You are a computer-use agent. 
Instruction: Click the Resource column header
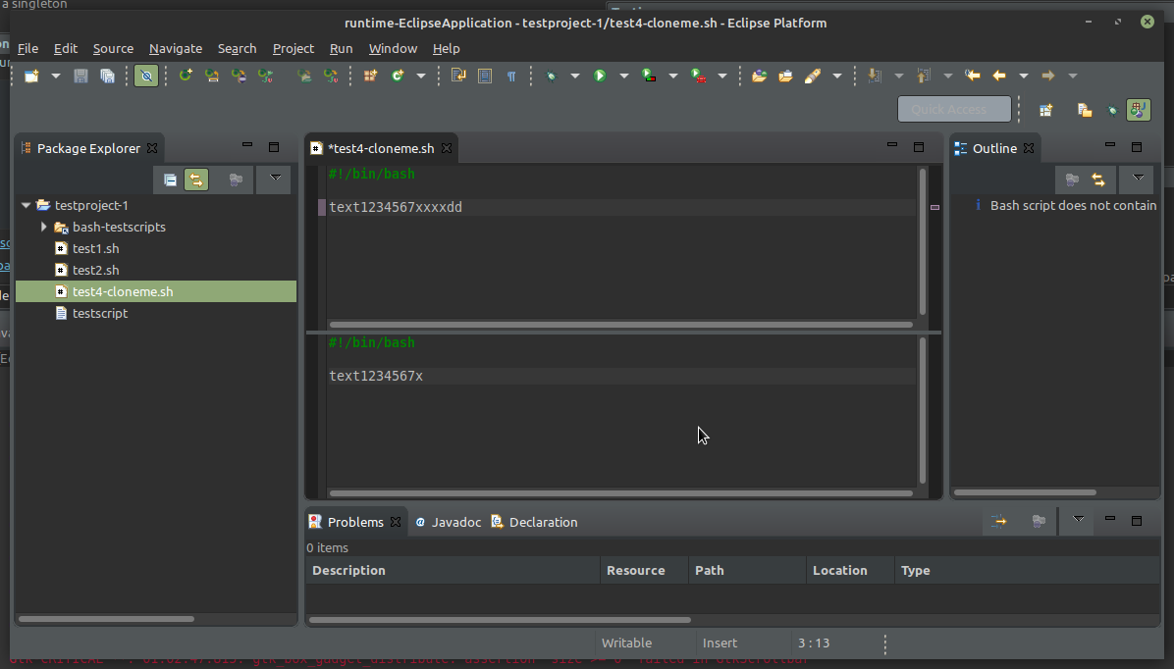tap(644, 570)
